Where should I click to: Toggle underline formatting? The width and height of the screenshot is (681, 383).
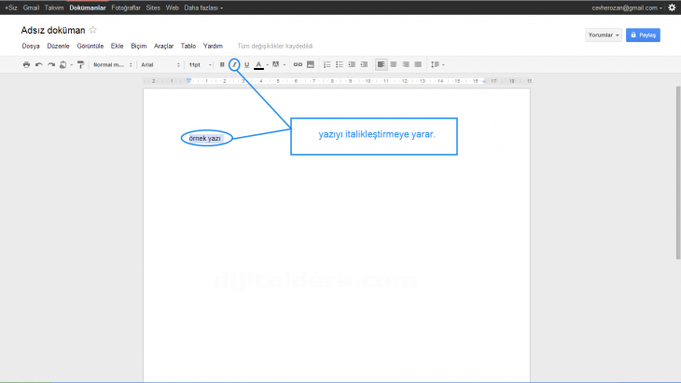pyautogui.click(x=246, y=64)
